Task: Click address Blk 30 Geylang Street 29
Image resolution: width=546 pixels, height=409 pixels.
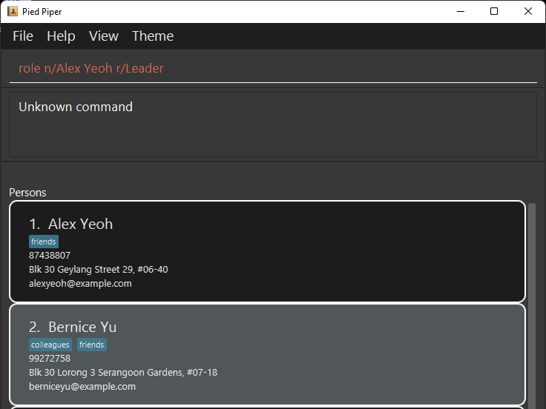Action: (x=98, y=270)
